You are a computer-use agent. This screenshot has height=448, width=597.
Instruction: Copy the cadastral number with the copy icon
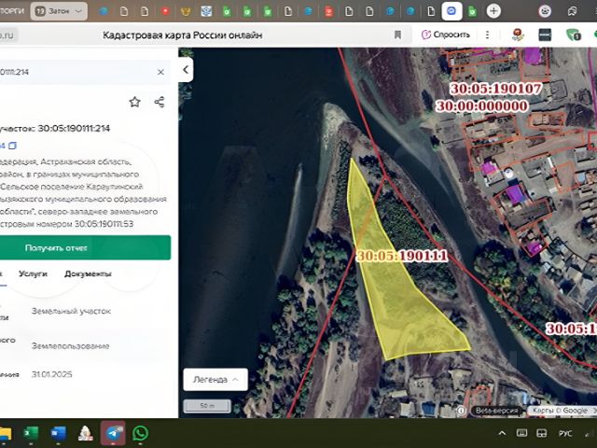coord(12,146)
